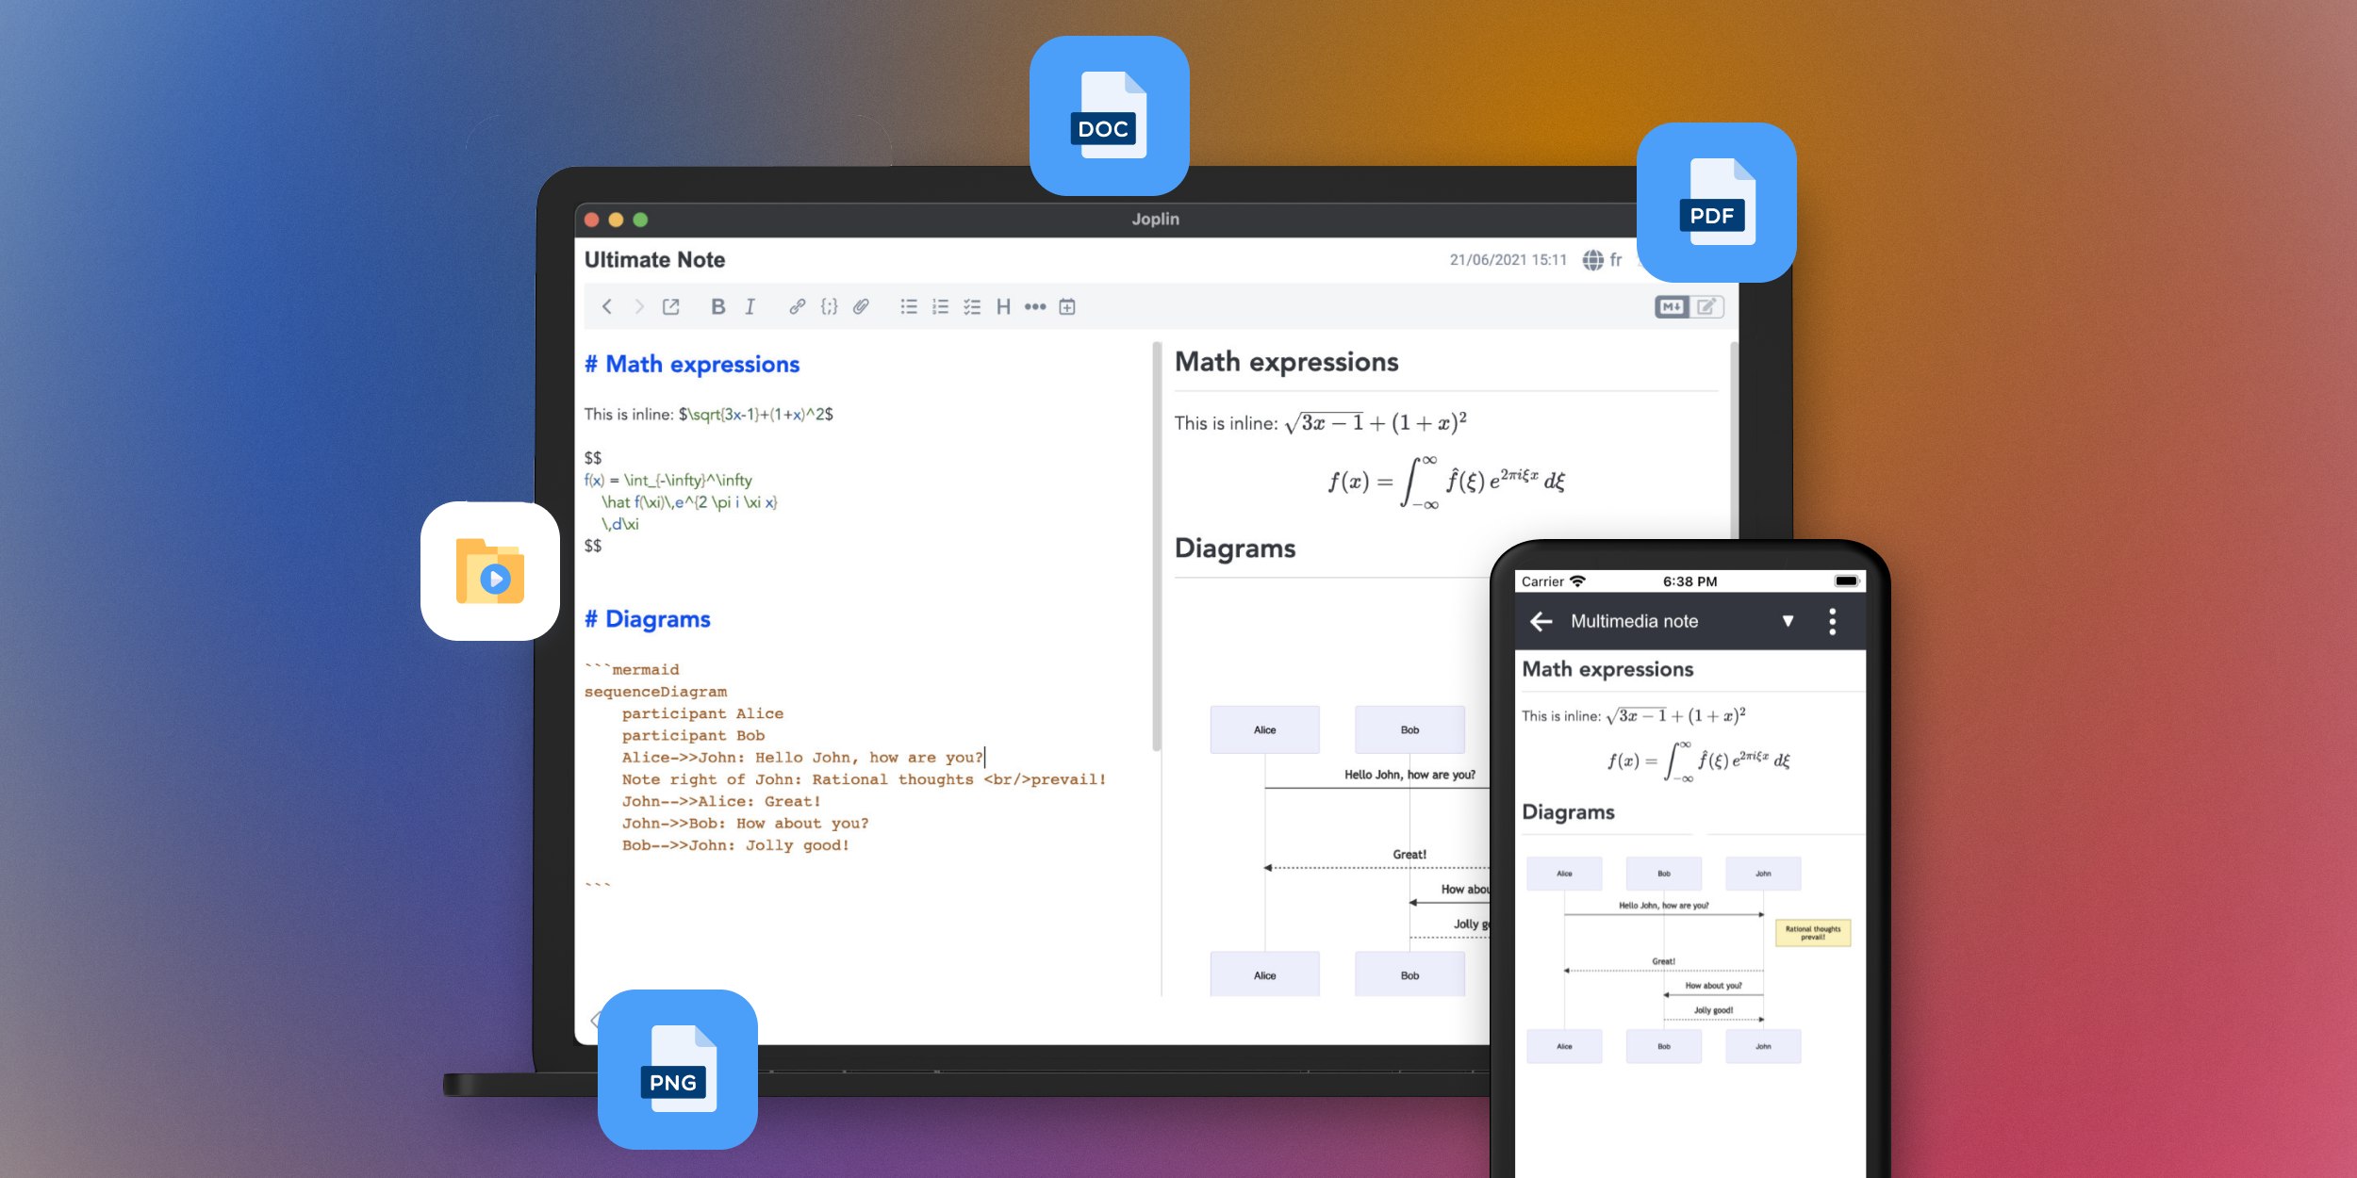Click the floating DOC file icon

click(1109, 116)
